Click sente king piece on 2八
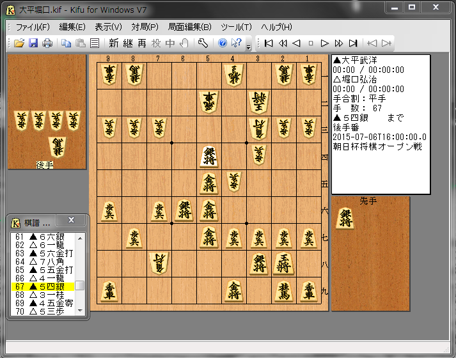Screen dimensions: 456x358 (283, 263)
